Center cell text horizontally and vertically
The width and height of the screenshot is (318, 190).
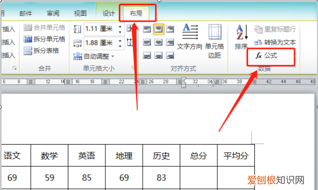(158, 42)
